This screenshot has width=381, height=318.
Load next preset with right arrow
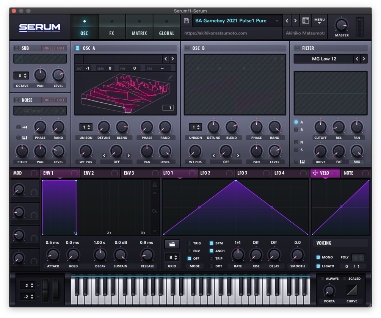click(295, 20)
